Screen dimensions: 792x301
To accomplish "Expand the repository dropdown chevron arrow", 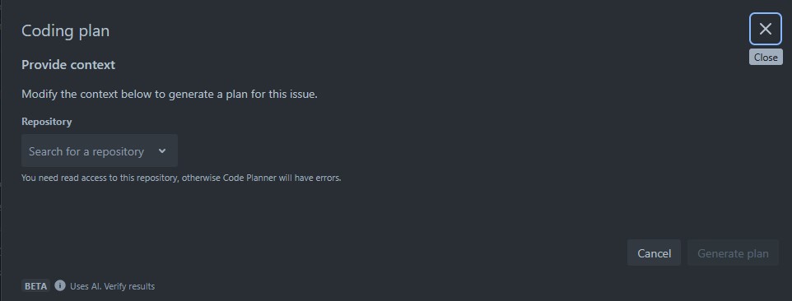I will click(x=162, y=150).
